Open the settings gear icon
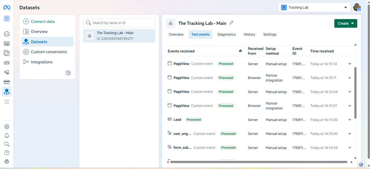The height and width of the screenshot is (169, 370). point(7,127)
